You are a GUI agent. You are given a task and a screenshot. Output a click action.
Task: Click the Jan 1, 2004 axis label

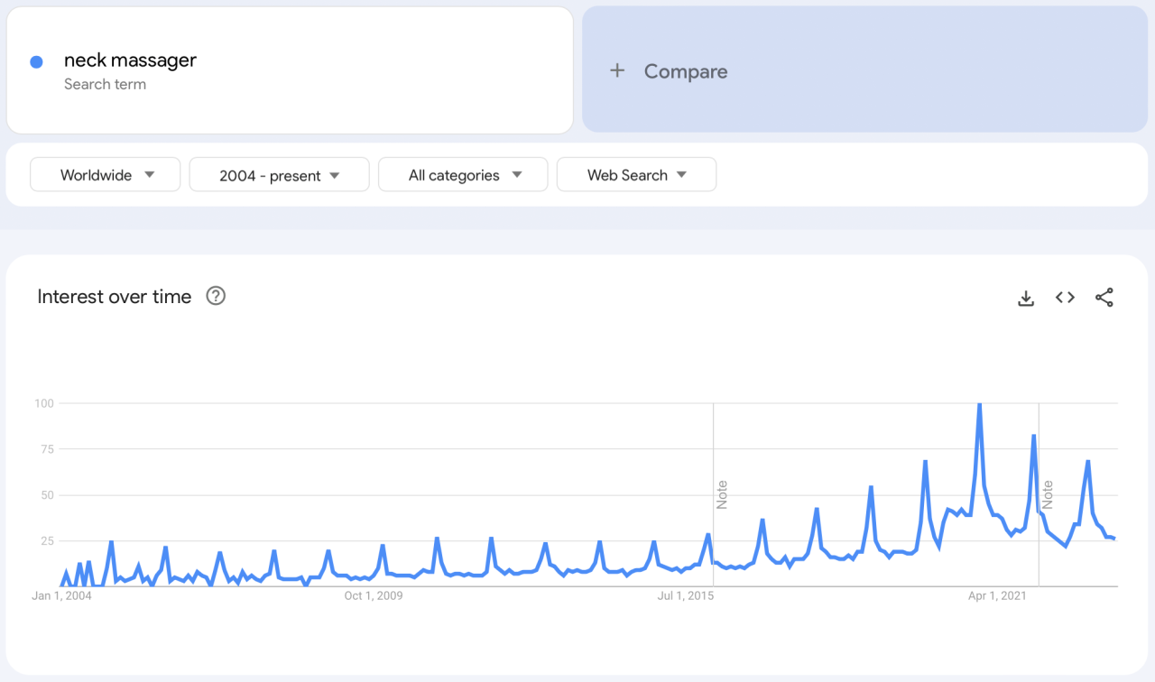pyautogui.click(x=61, y=595)
